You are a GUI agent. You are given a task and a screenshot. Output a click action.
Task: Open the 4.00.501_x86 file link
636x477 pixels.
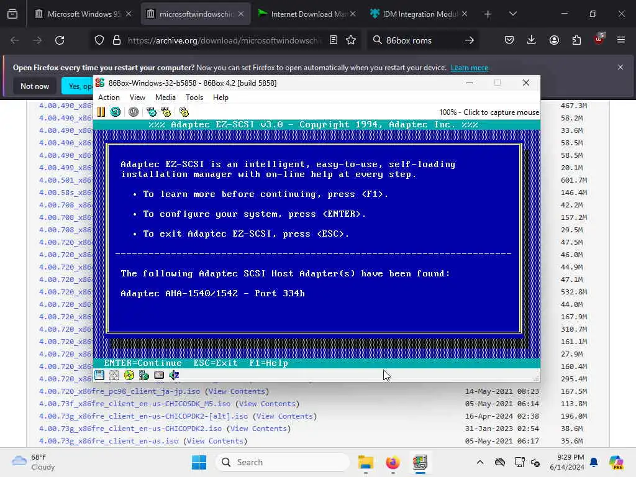(66, 180)
